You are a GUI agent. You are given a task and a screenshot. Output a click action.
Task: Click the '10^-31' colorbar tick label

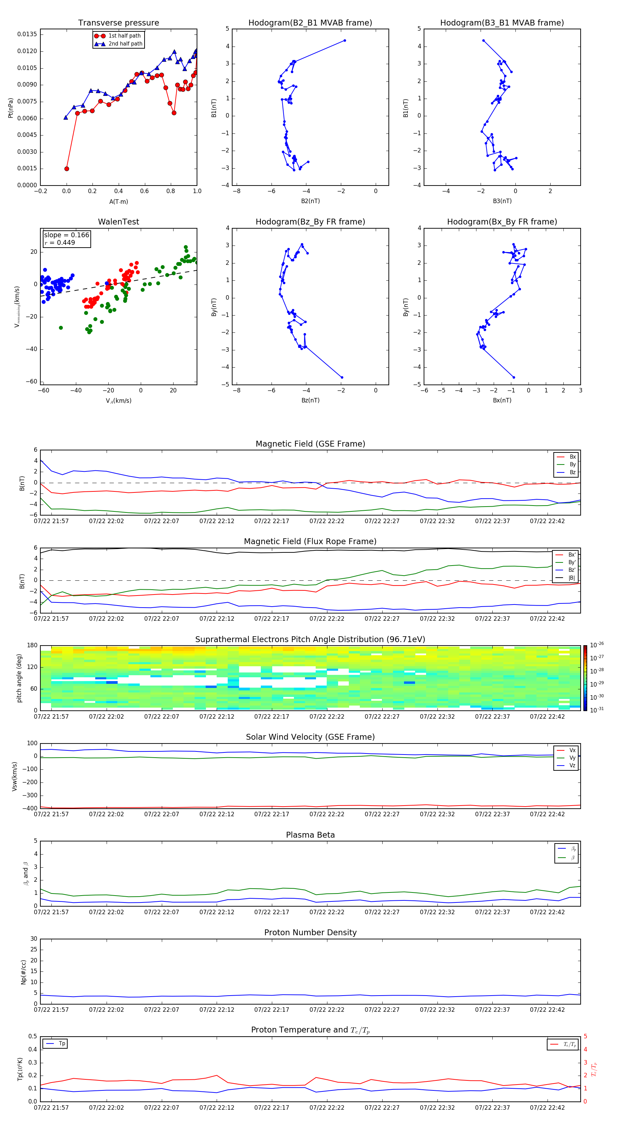(x=597, y=710)
